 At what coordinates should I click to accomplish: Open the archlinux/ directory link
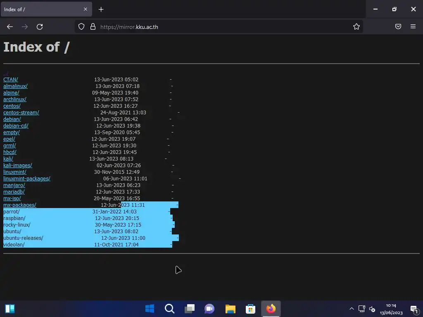pos(15,99)
